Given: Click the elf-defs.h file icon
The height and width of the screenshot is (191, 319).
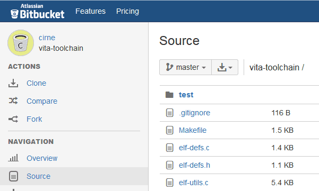Looking at the screenshot, I should 169,165.
